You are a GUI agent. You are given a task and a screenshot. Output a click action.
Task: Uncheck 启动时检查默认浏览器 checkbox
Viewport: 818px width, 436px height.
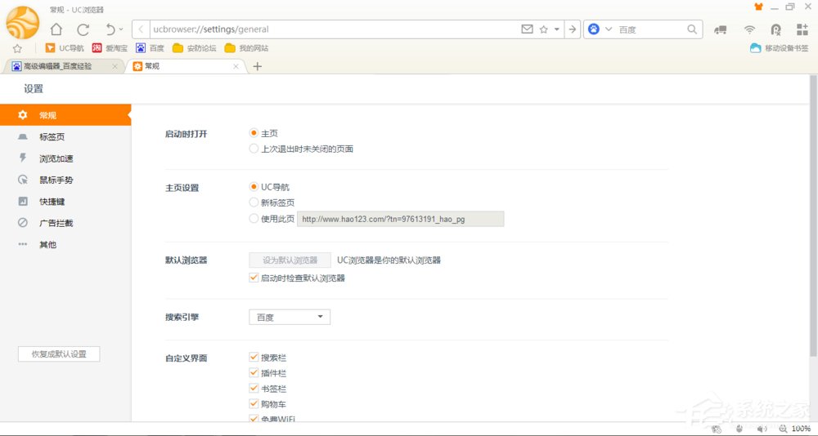tap(254, 278)
